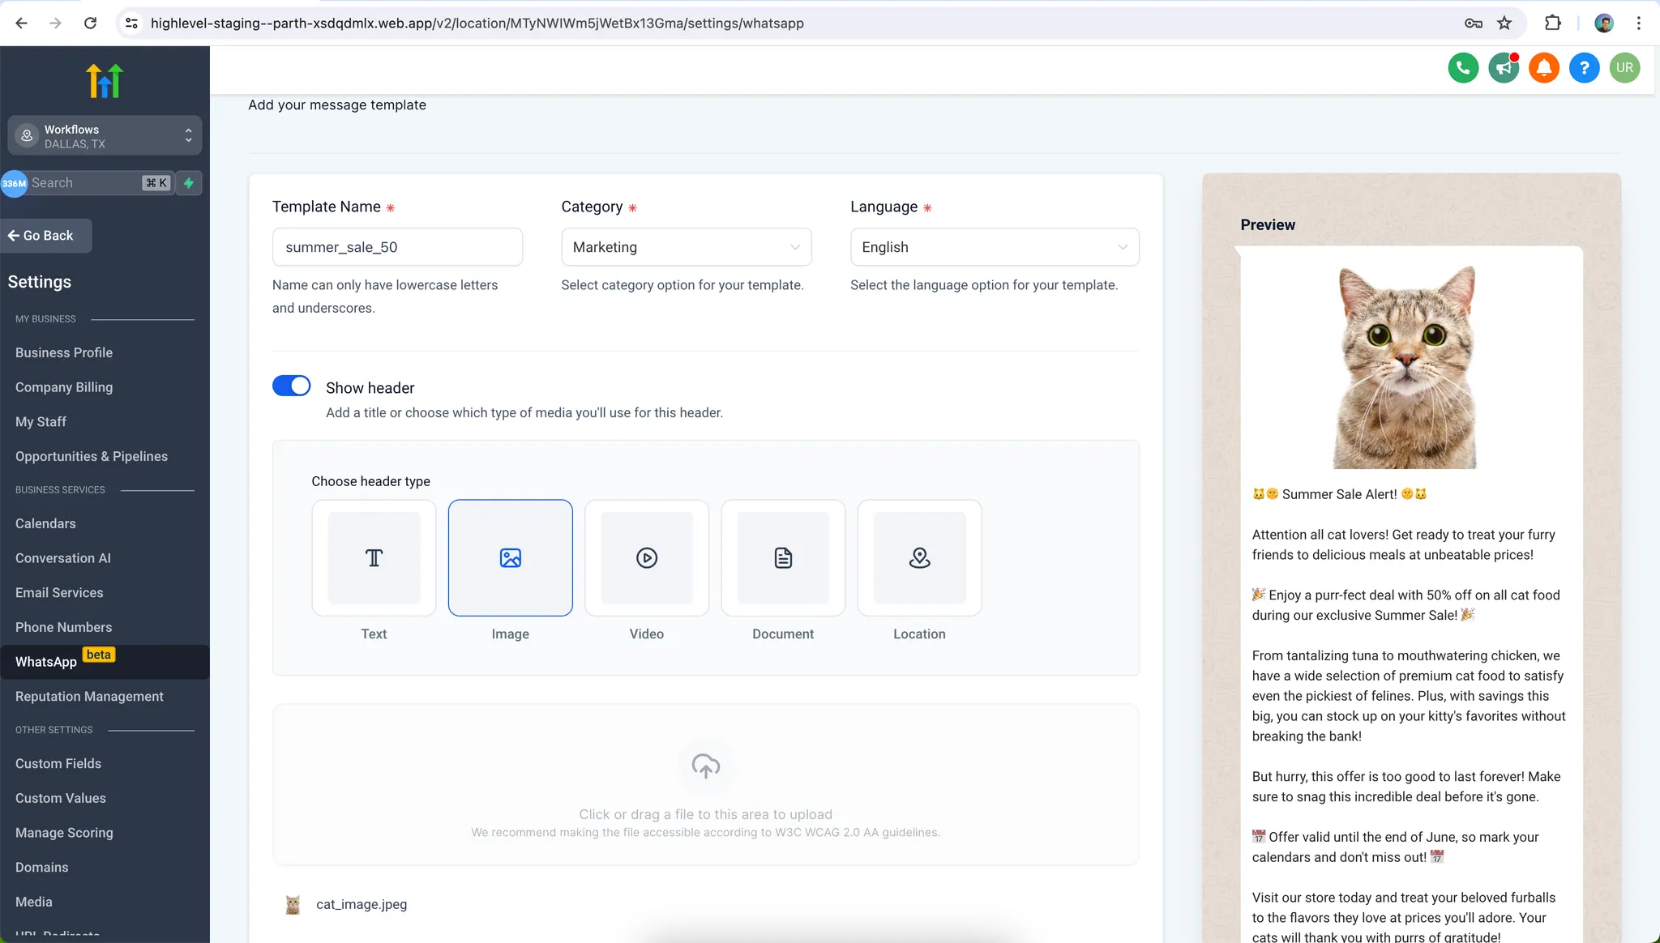Screen dimensions: 1660x943
Task: Select the Video header type icon
Action: (x=646, y=558)
